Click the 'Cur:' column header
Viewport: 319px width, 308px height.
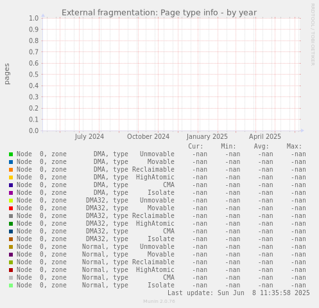[196, 147]
